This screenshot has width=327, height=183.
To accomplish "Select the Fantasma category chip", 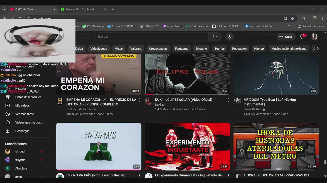I will coord(182,49).
